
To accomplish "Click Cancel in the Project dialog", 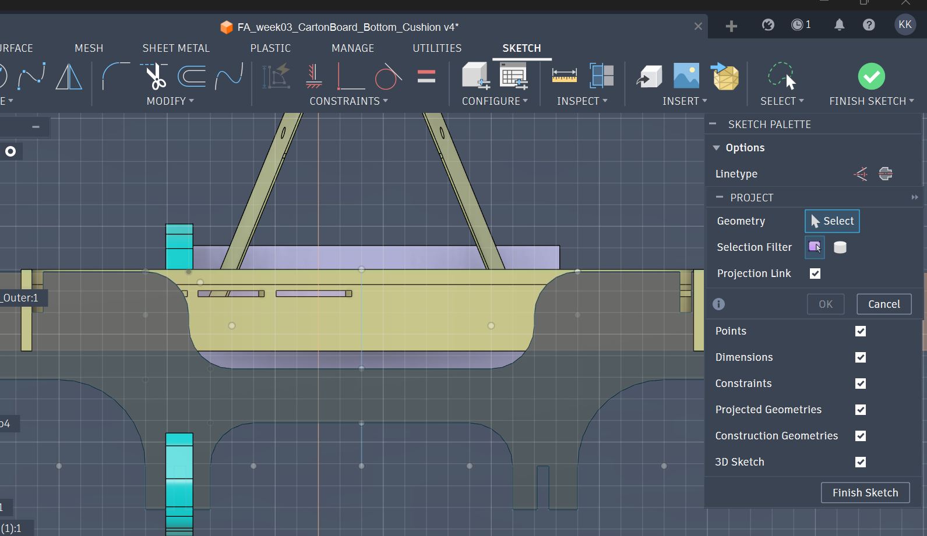I will click(x=884, y=304).
